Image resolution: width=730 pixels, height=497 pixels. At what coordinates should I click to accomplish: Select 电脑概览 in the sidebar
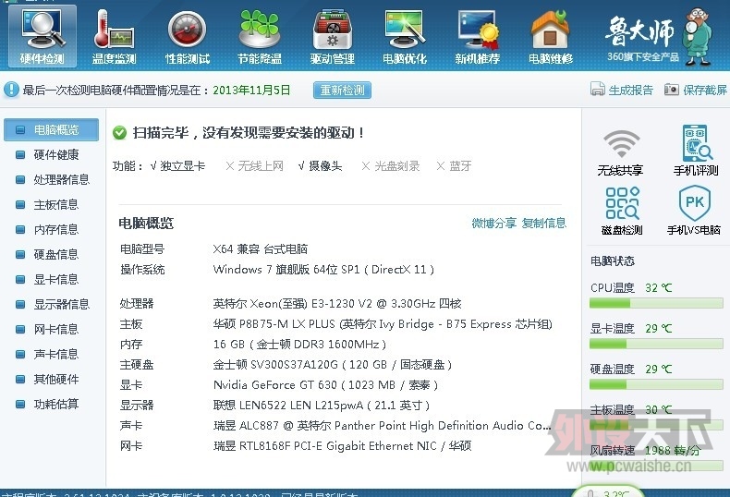pos(51,130)
